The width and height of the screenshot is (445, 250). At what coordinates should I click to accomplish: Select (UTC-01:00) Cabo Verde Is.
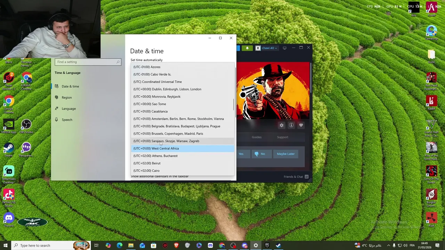pyautogui.click(x=183, y=74)
